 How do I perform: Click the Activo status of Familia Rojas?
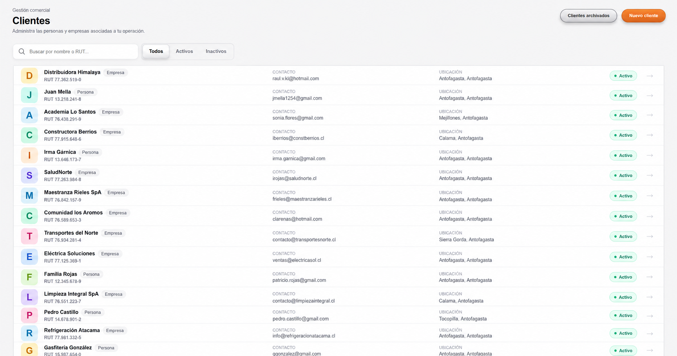623,277
